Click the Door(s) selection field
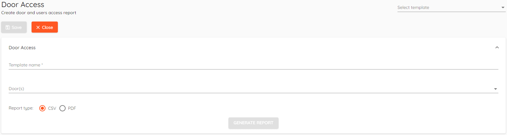507x135 pixels. click(x=253, y=89)
